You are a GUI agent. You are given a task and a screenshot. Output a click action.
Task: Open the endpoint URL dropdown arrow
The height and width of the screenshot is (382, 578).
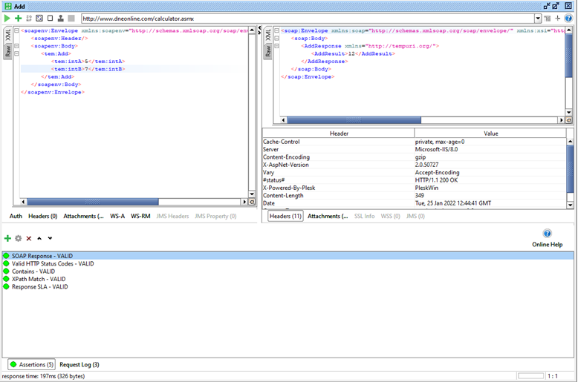538,19
